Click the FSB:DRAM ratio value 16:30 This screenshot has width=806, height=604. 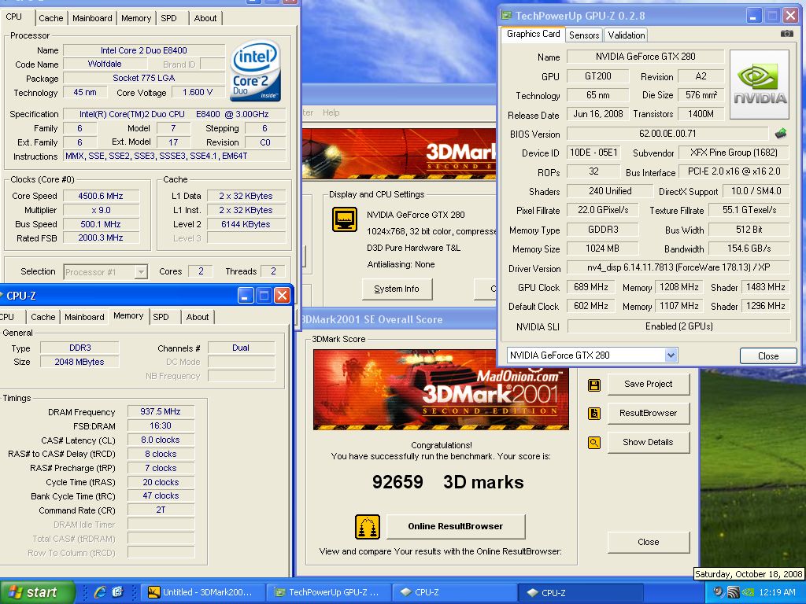click(161, 425)
